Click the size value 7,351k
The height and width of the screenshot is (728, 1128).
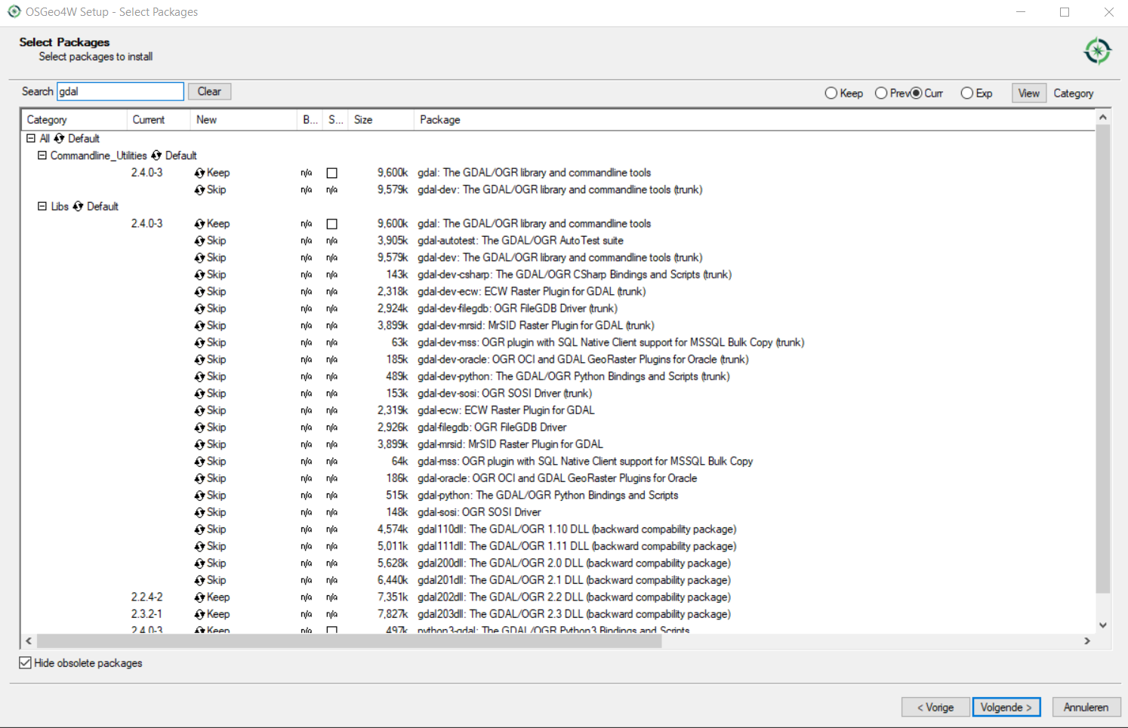393,597
